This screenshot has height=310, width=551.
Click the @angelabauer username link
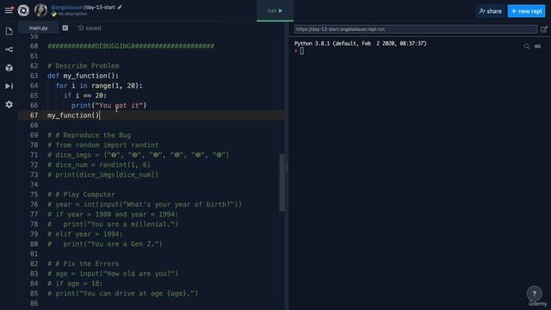point(67,7)
